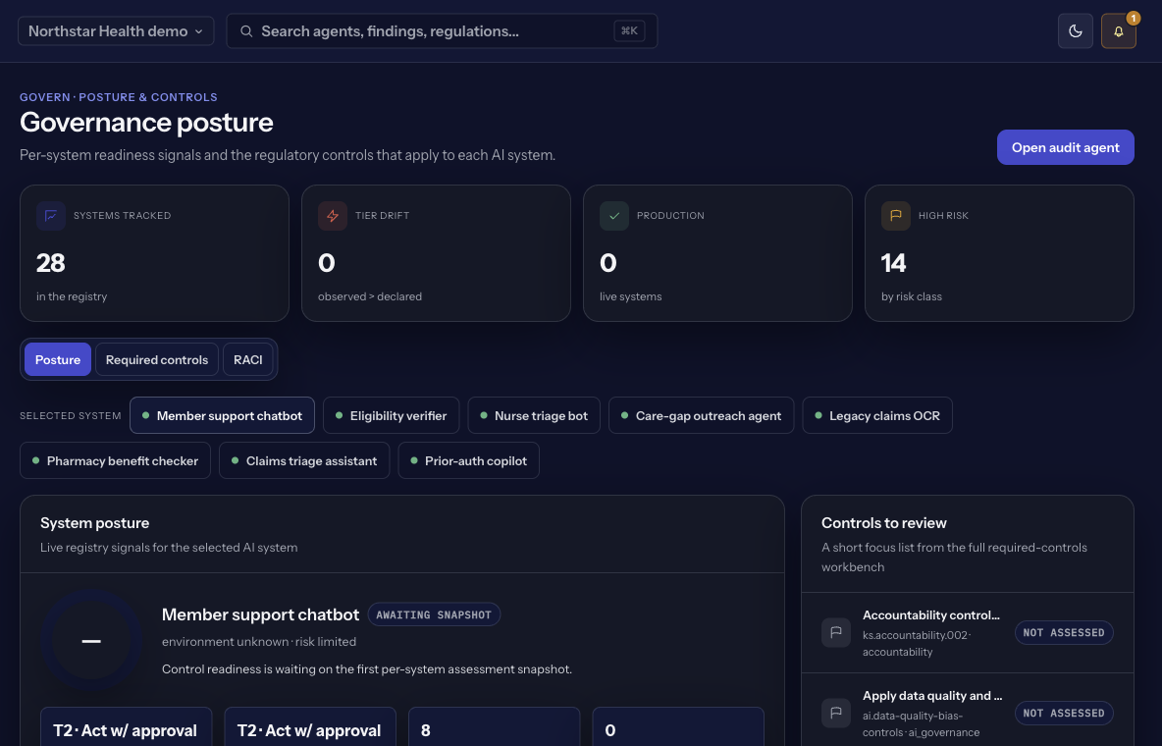Click the High Risk flag icon

895,216
